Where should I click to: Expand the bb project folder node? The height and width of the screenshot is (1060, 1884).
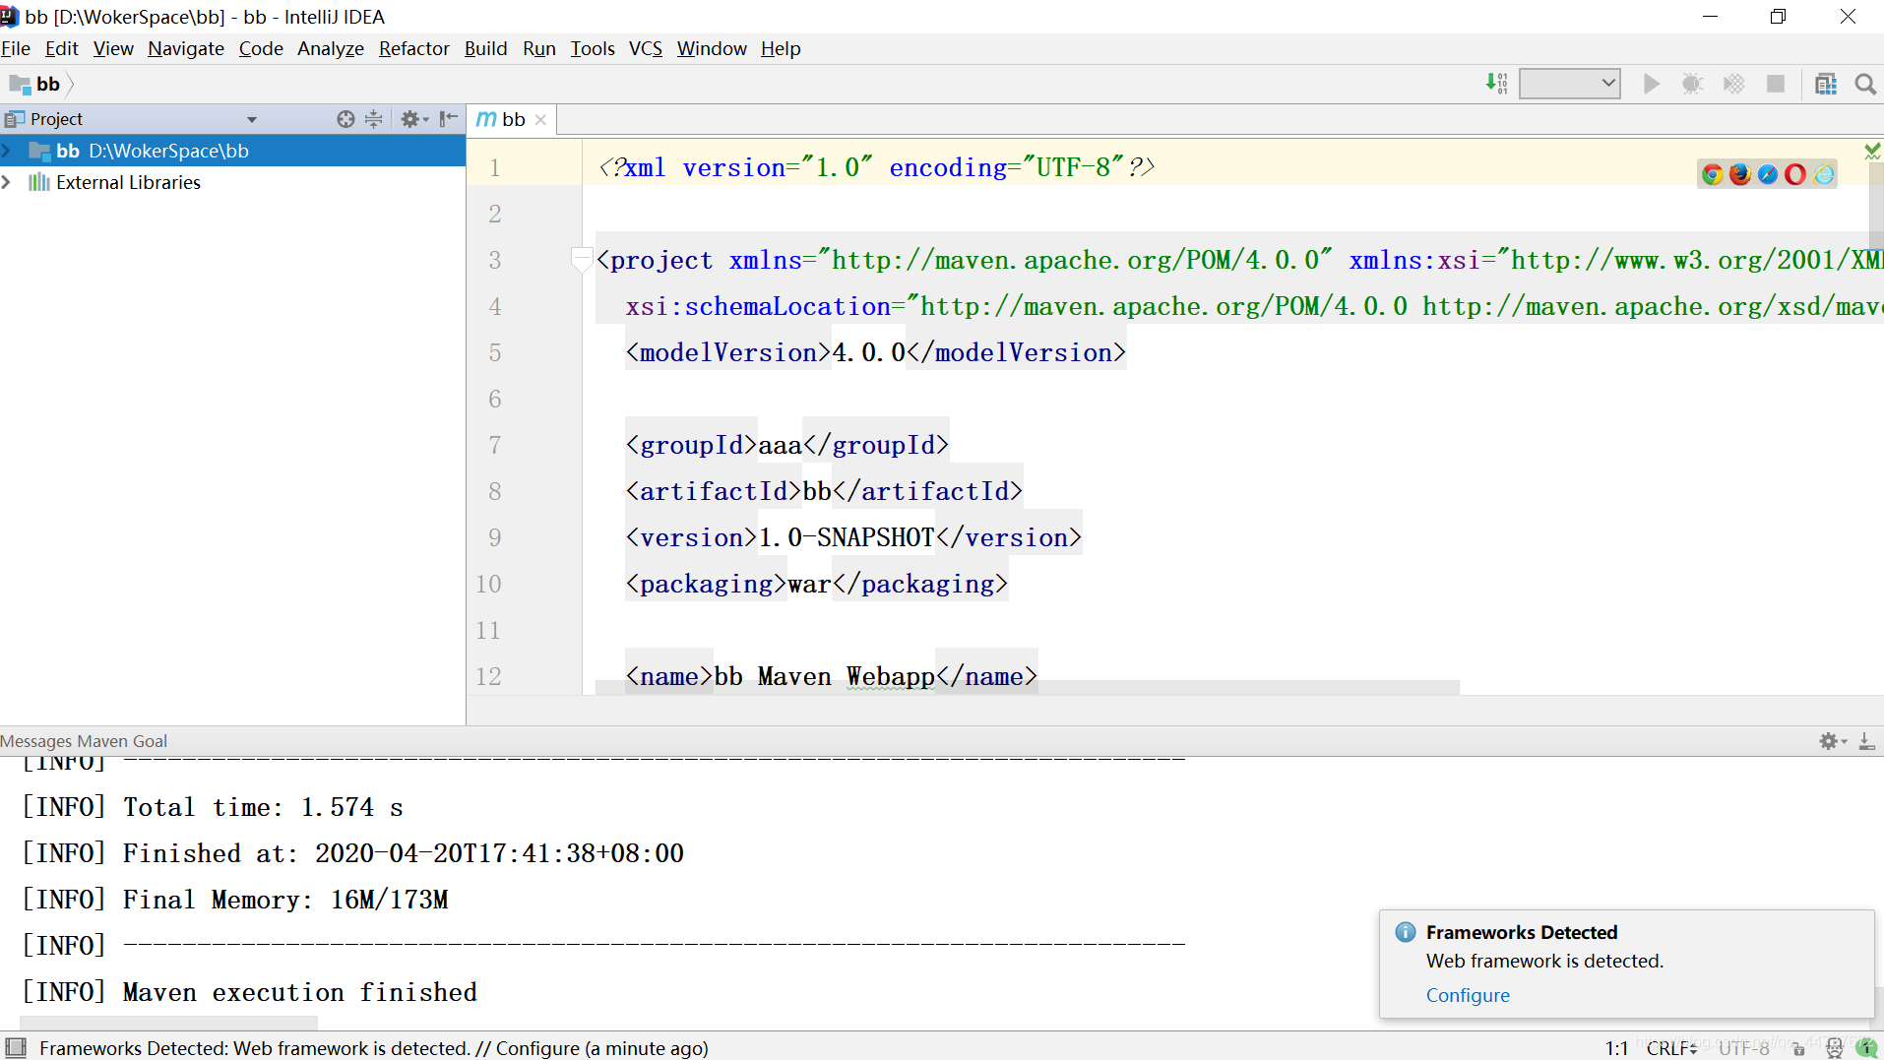[x=7, y=151]
